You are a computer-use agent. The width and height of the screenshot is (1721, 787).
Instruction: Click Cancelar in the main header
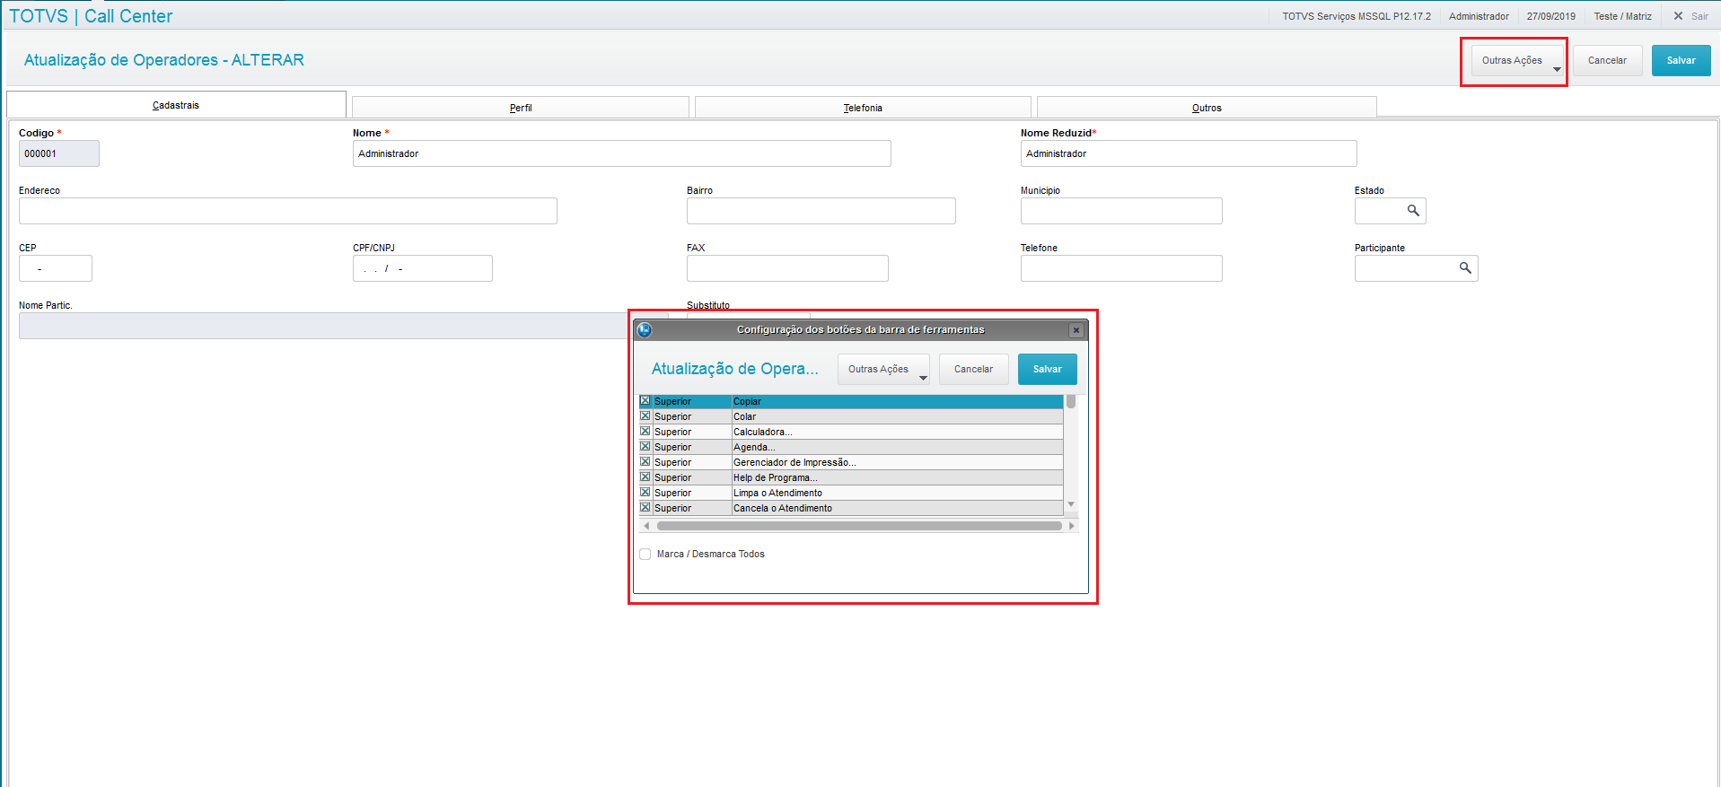pos(1607,61)
